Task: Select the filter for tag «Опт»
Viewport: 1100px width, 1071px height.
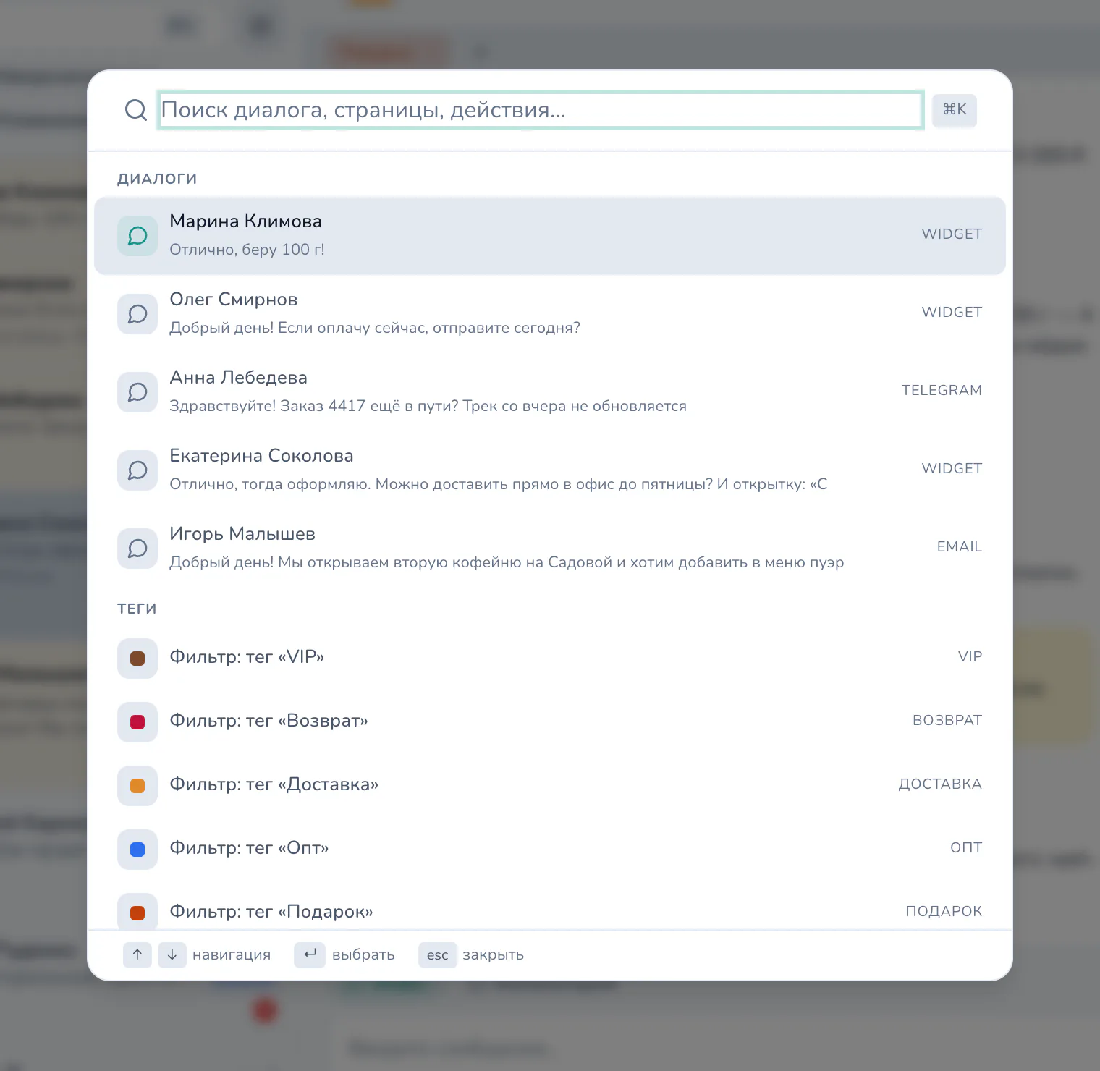Action: 550,849
